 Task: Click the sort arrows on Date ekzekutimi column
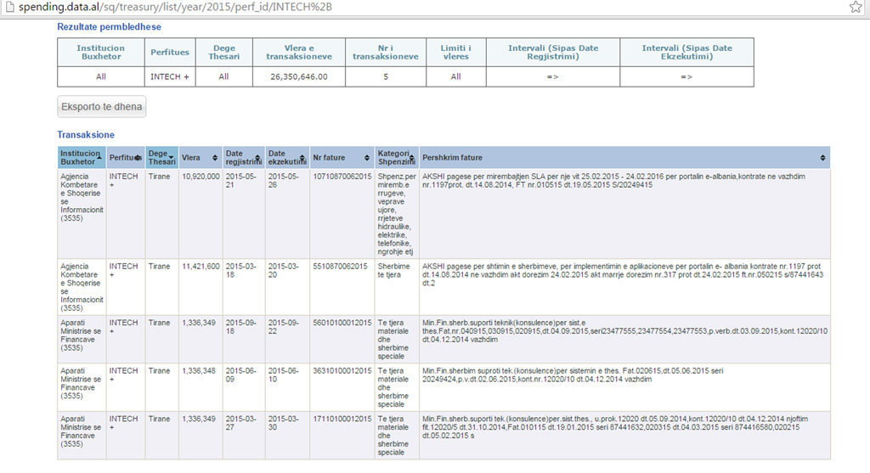point(303,158)
